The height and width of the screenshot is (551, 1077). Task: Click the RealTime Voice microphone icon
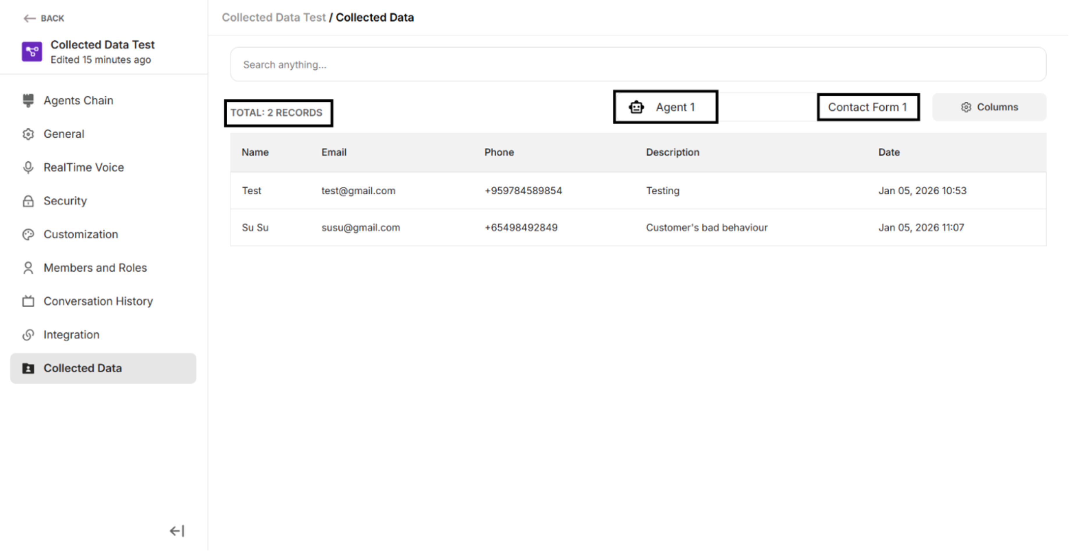(28, 167)
